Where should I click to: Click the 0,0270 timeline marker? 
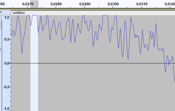[28, 4]
